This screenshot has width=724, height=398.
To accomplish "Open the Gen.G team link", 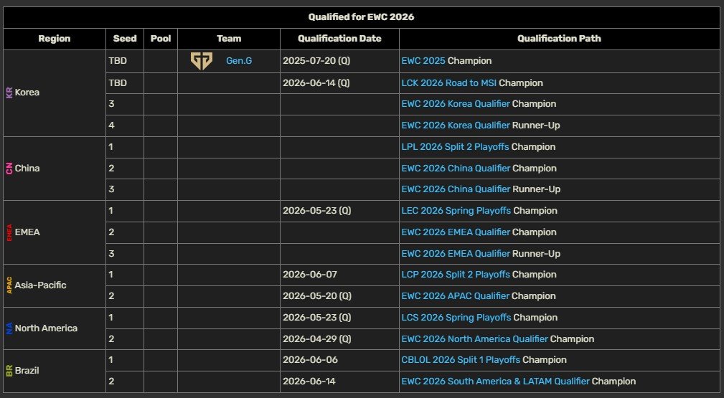I will (239, 61).
